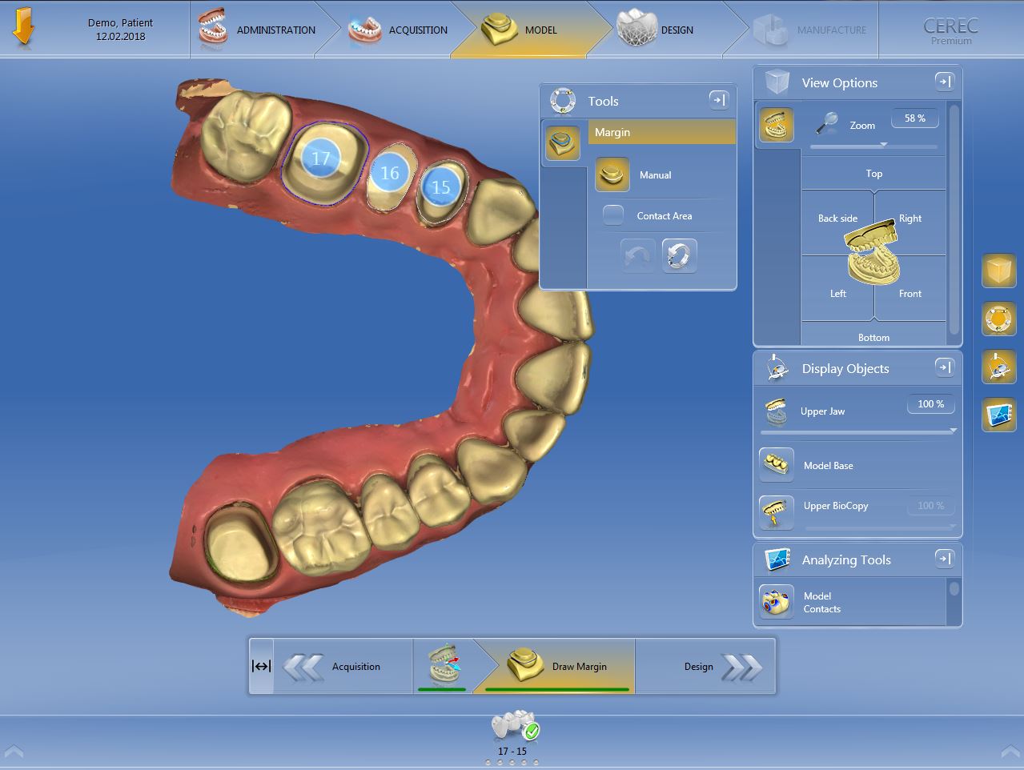
Task: Select tooth 16 on the model
Action: [x=389, y=173]
